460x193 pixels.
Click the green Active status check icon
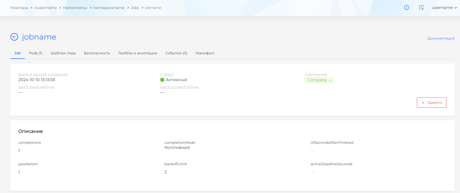tap(162, 80)
